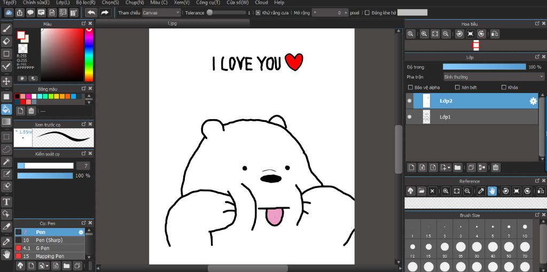Image resolution: width=547 pixels, height=272 pixels.
Task: Open the add-layer dropdown arrow in Lớp panel
Action: [x=449, y=168]
